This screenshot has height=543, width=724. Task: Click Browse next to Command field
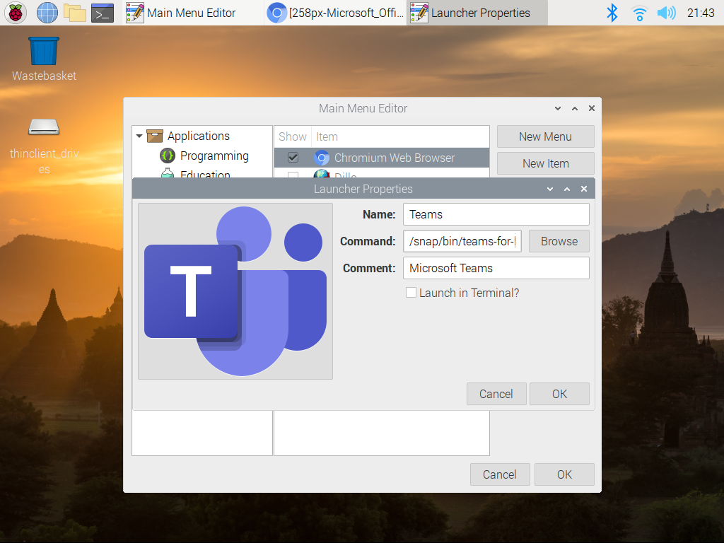click(559, 241)
